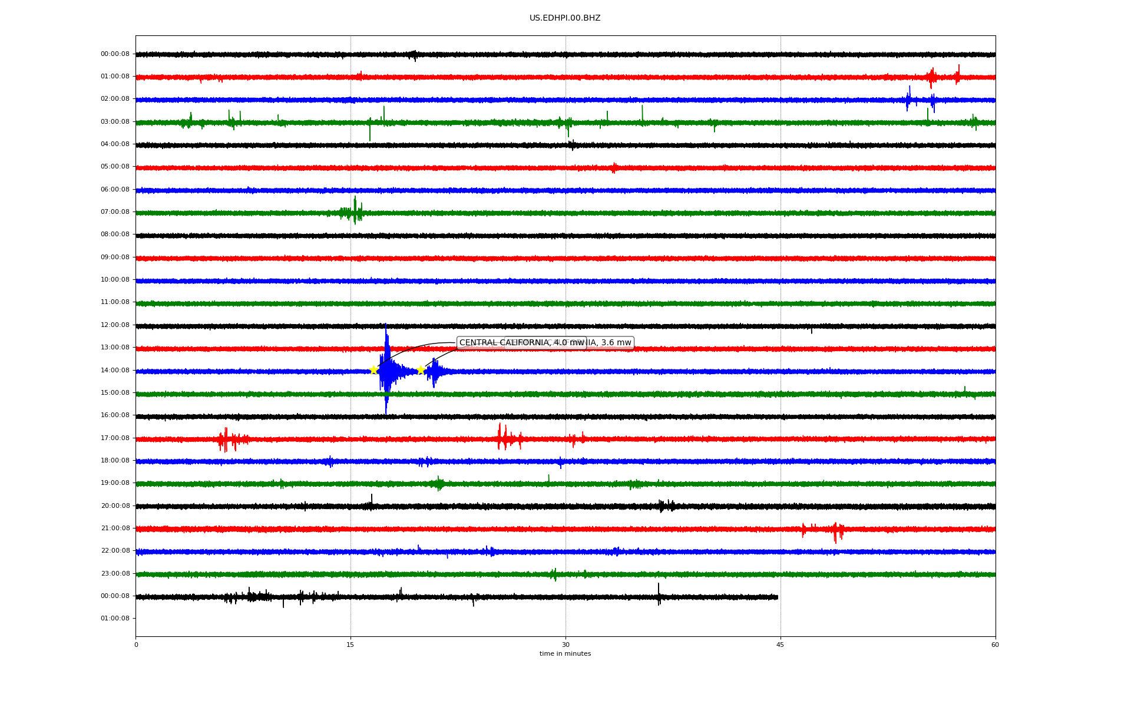Click the 01:00:08 label at bottom
The height and width of the screenshot is (707, 1131).
tap(115, 618)
